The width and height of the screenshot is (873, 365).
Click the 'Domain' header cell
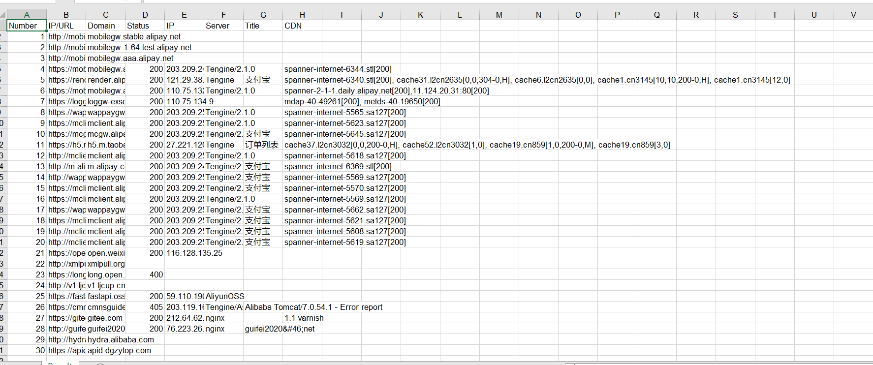[105, 26]
